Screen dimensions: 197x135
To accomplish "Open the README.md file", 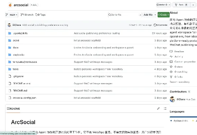I will [x=20, y=91].
